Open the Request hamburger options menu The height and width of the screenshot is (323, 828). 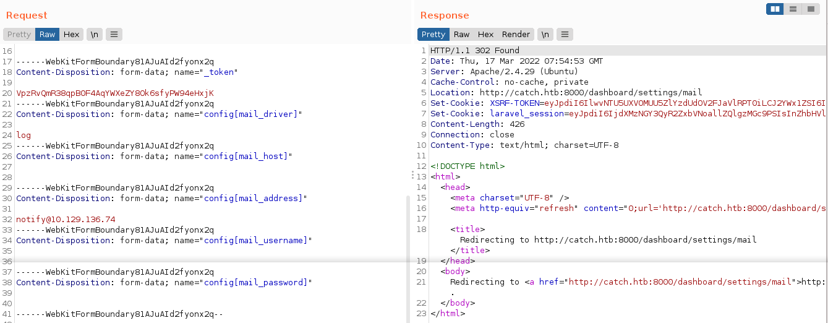coord(114,35)
